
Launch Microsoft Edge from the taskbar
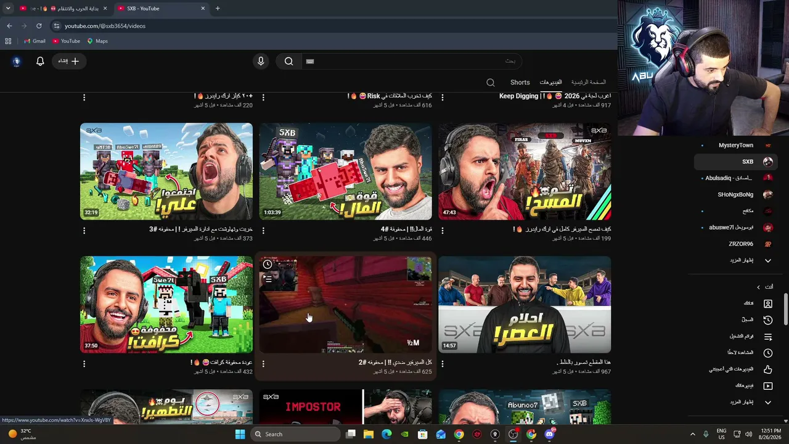[386, 434]
